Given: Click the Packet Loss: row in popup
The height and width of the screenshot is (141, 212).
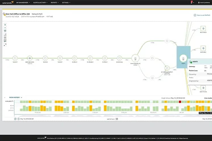Looking at the screenshot, I should tap(200, 70).
